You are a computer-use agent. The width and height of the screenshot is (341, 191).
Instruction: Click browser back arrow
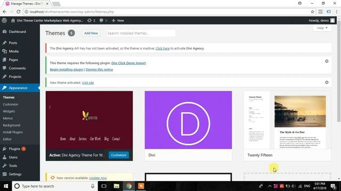[x=5, y=12]
